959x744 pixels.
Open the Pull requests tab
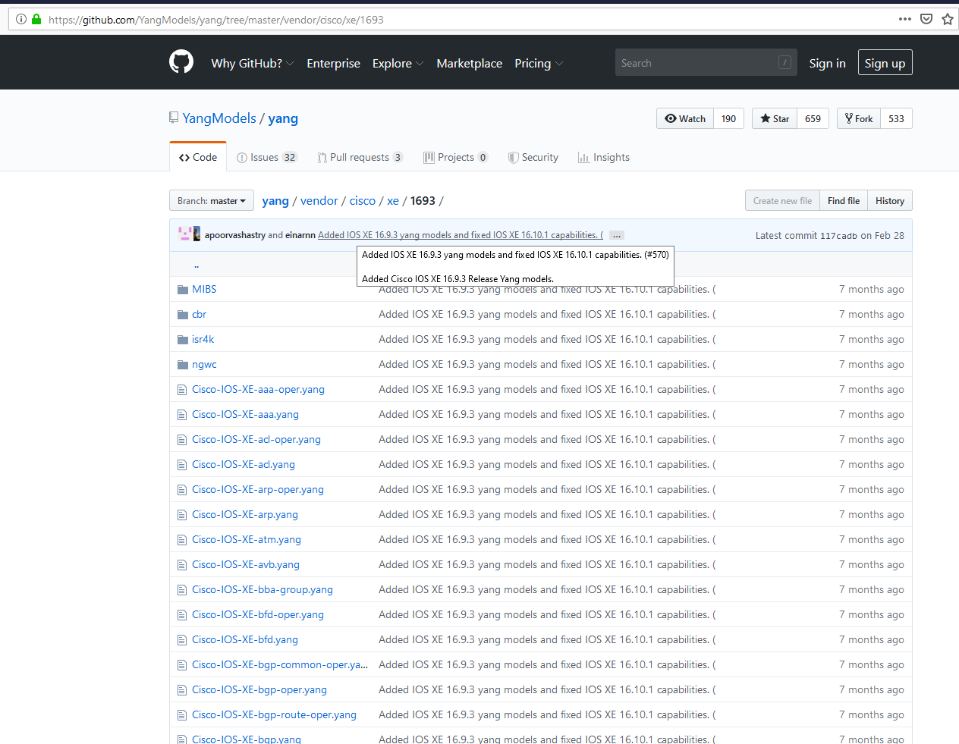tap(360, 157)
